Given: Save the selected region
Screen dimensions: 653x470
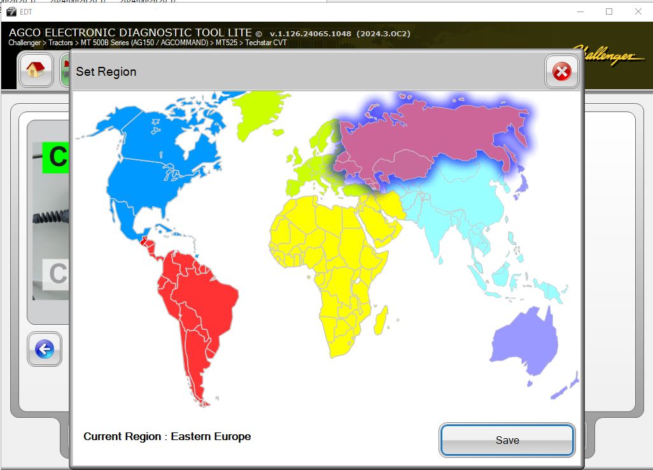Looking at the screenshot, I should click(507, 440).
